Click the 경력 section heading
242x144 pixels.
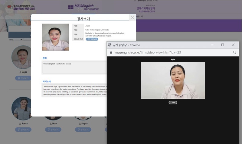click(x=44, y=58)
